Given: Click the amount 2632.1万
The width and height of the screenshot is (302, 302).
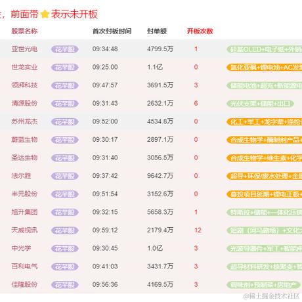Looking at the screenshot, I should (x=160, y=103).
